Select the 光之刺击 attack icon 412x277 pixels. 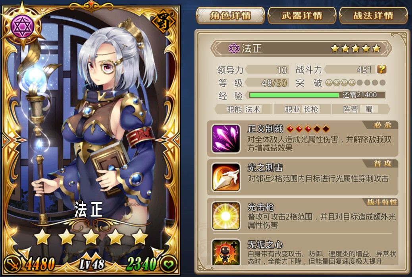point(226,177)
